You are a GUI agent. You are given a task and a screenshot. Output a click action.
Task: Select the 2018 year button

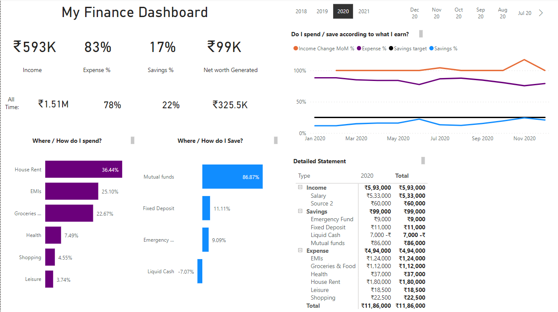click(301, 12)
